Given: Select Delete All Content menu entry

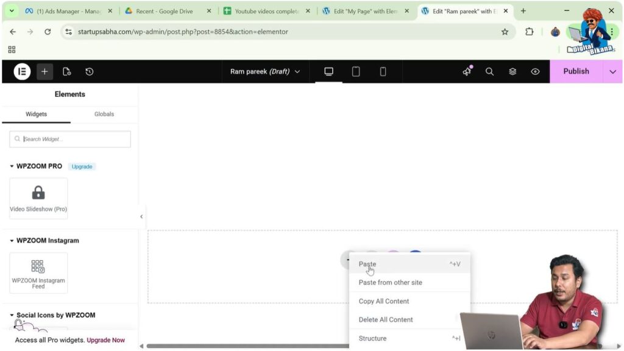Looking at the screenshot, I should pyautogui.click(x=386, y=319).
